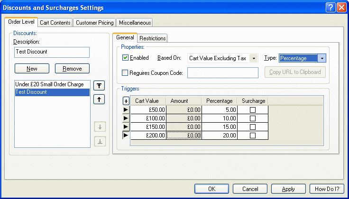Tick the Requires Coupon Code checkbox
This screenshot has height=199, width=349.
tap(126, 72)
